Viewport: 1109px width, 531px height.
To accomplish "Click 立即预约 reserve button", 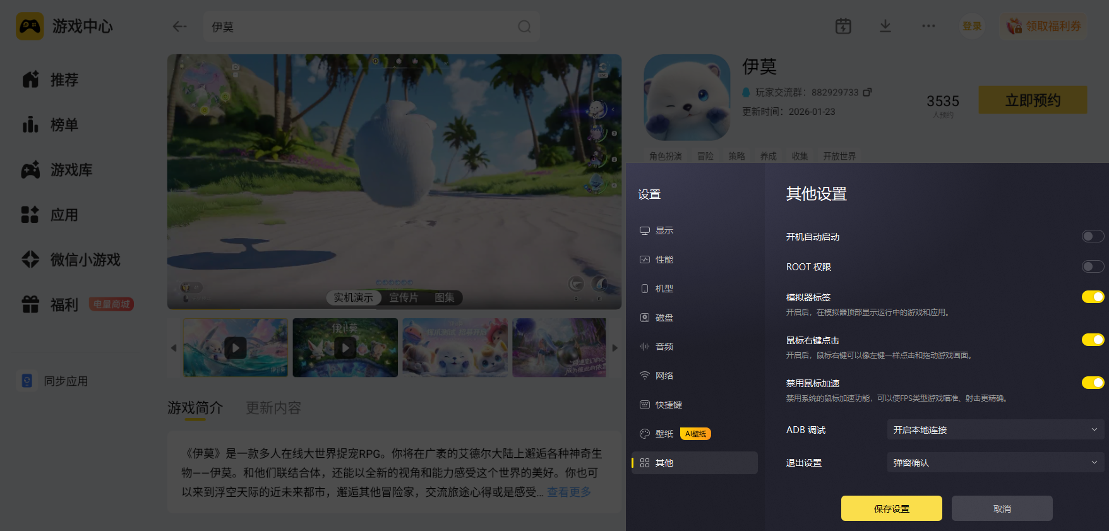I will tap(1033, 100).
